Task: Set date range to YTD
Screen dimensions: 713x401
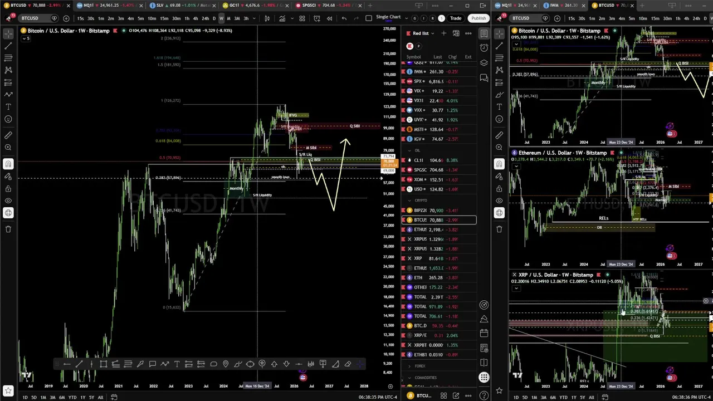Action: [72, 397]
